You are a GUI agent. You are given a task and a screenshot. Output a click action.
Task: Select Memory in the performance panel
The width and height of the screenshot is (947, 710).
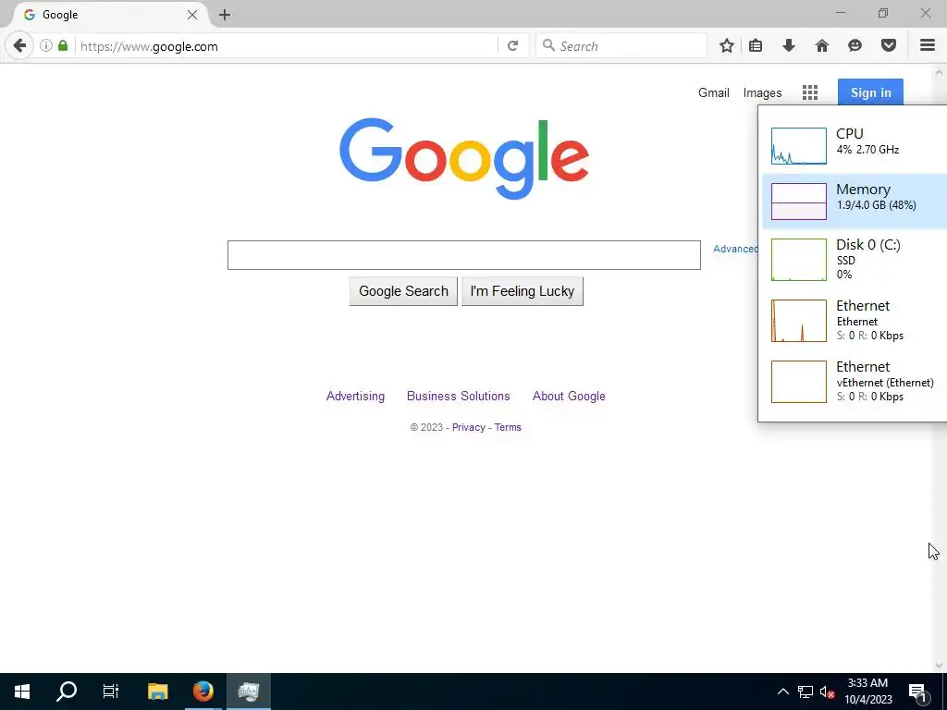[x=854, y=201]
